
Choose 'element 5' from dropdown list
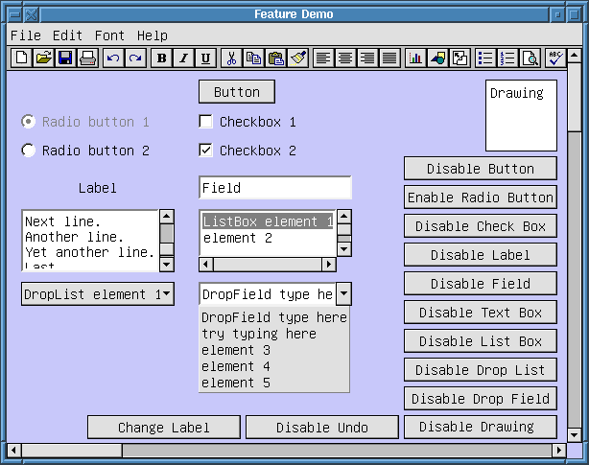coord(273,383)
